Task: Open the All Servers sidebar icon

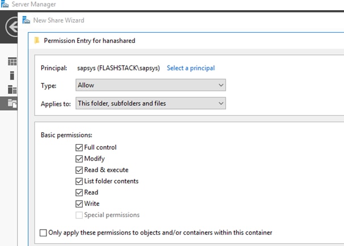Action: 12,89
